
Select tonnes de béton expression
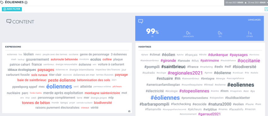tap(36, 103)
